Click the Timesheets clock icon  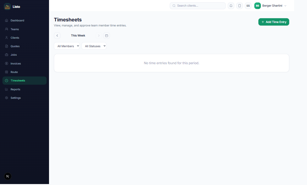coord(7,81)
